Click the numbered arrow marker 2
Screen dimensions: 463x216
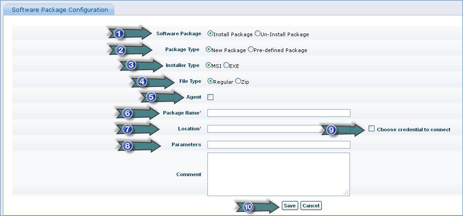[120, 50]
